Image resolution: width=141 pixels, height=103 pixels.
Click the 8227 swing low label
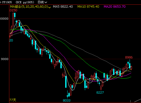pyautogui.click(x=100, y=92)
